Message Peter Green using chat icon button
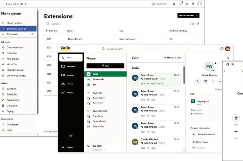The height and width of the screenshot is (161, 243). click(206, 81)
